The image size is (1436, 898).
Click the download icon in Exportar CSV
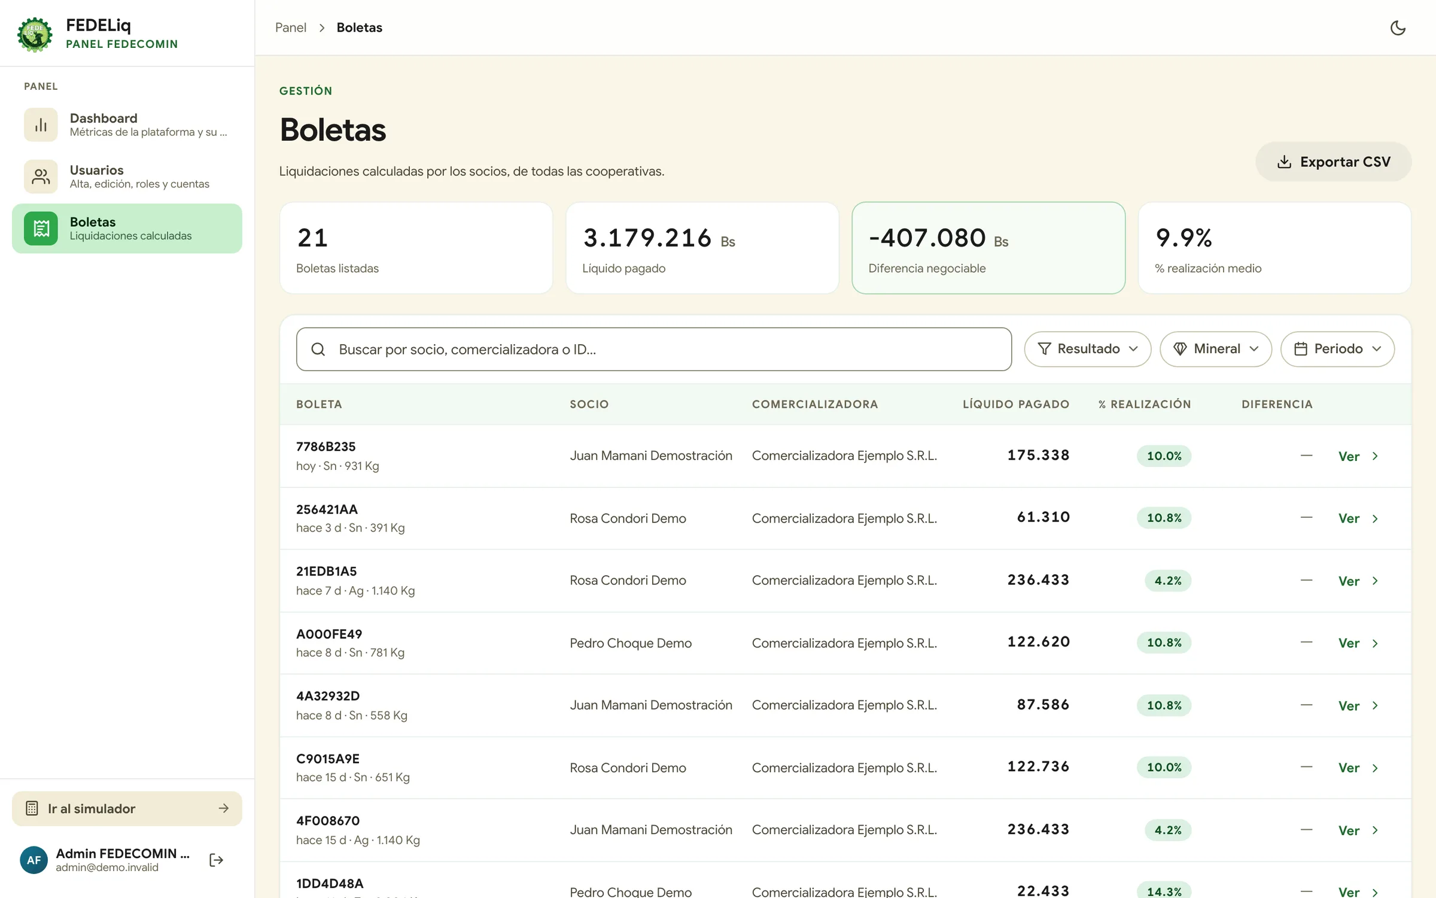(1284, 162)
